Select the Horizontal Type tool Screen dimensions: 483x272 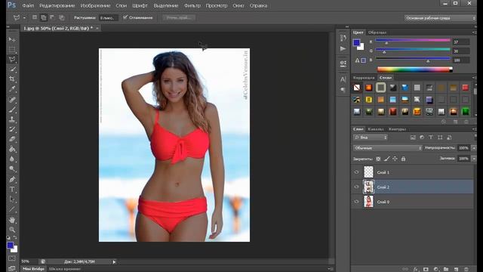pyautogui.click(x=12, y=190)
